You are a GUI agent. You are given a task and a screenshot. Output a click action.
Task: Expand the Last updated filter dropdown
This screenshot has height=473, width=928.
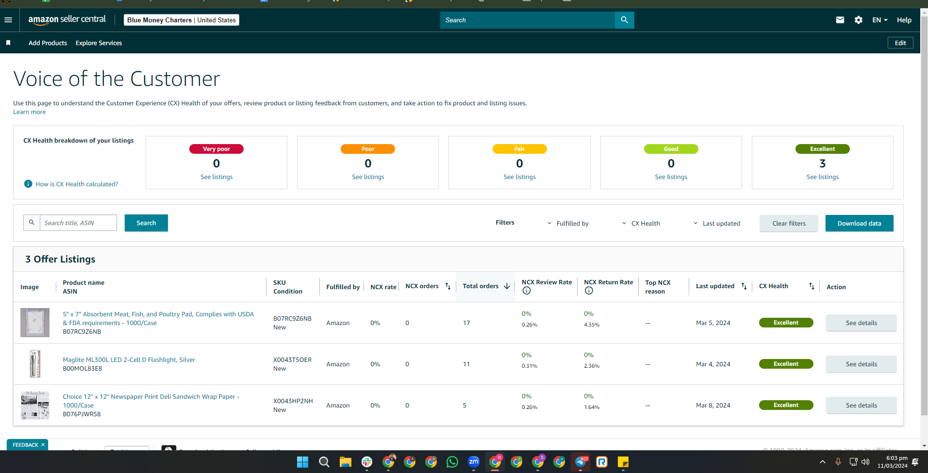(x=716, y=223)
